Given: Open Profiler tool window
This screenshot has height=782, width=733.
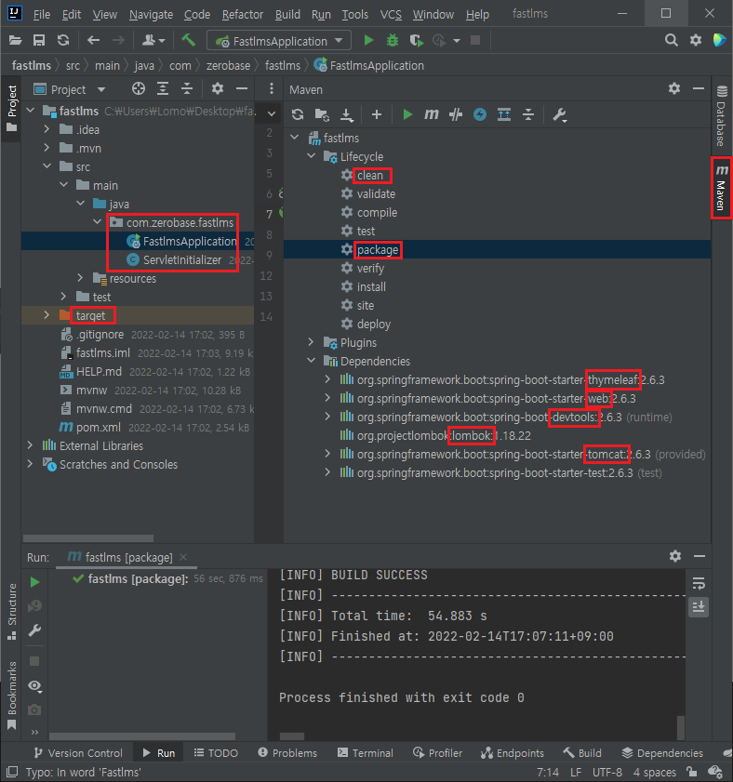Looking at the screenshot, I should [x=437, y=753].
